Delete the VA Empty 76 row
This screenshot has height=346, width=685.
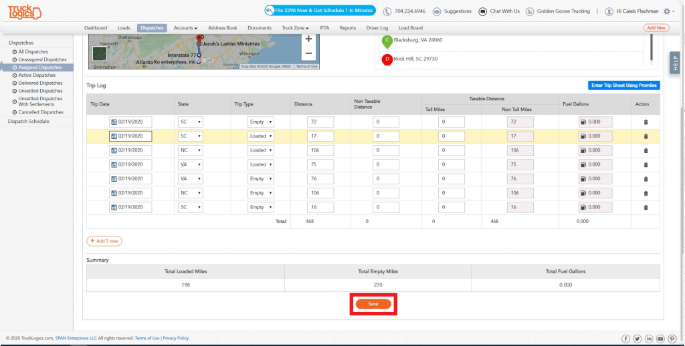[x=646, y=179]
